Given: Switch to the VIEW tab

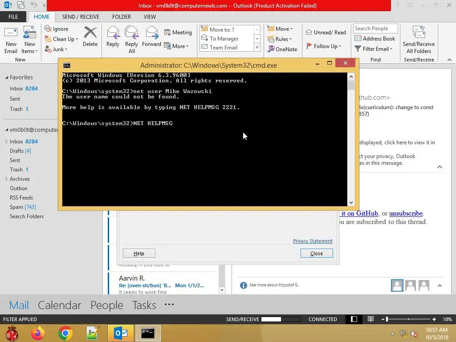Looking at the screenshot, I should (x=150, y=17).
